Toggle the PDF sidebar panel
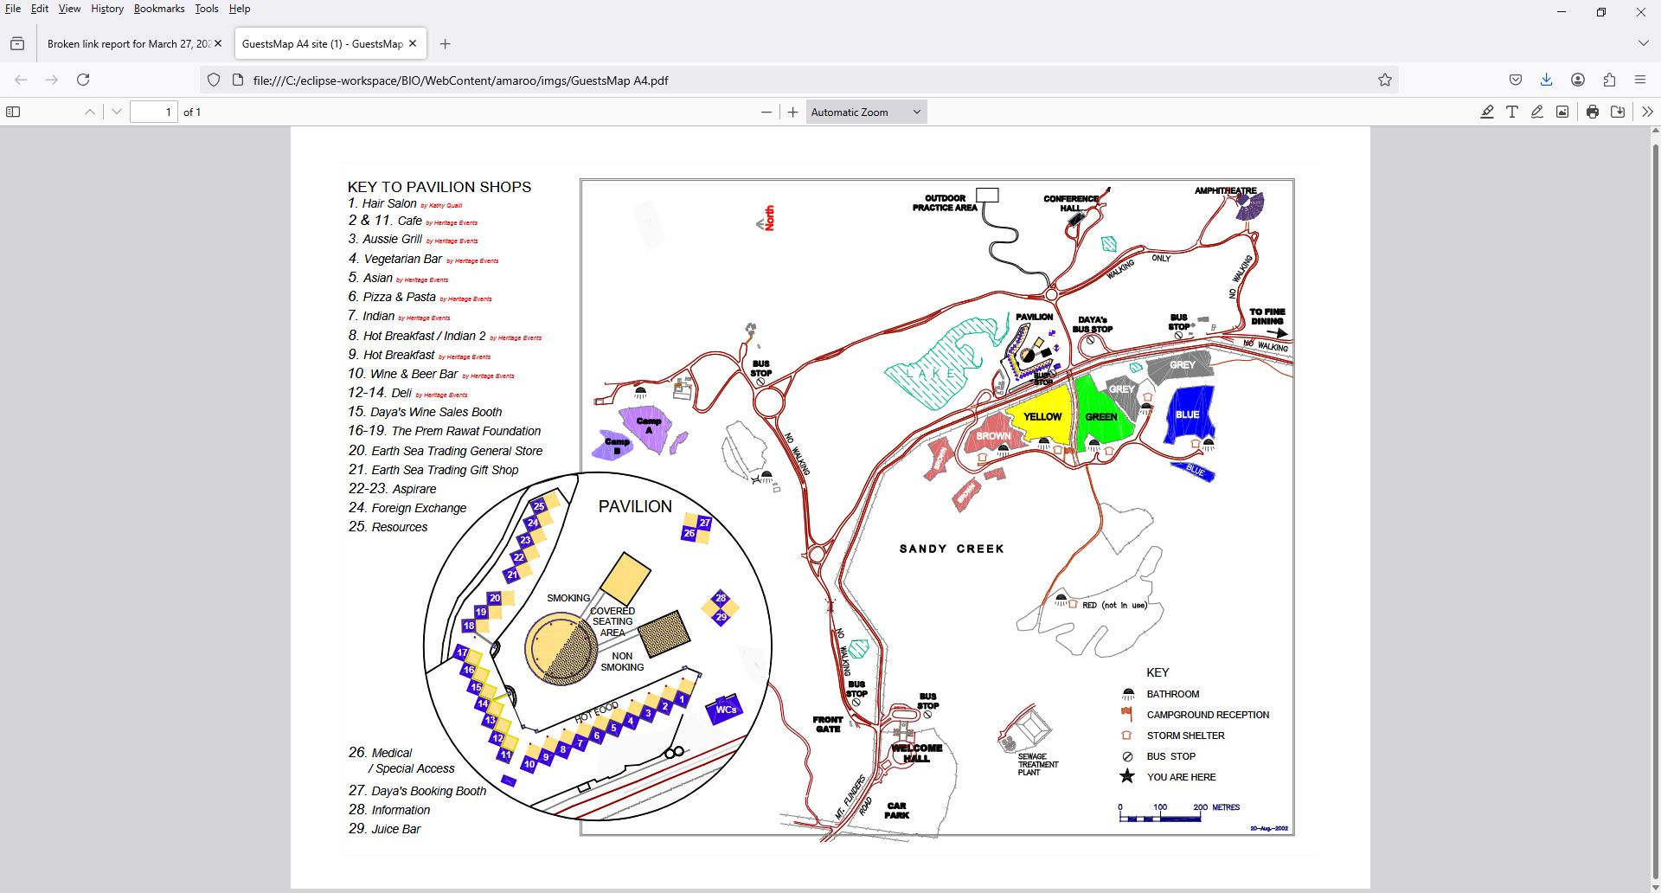1661x893 pixels. [13, 112]
